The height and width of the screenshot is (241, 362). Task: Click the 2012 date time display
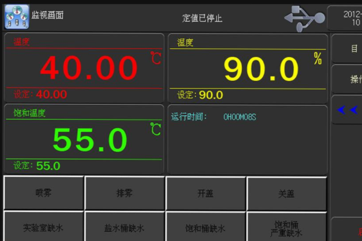pyautogui.click(x=350, y=18)
